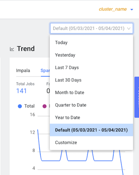139x175 pixels.
Task: Click the Trend chart icon
Action: [12, 49]
